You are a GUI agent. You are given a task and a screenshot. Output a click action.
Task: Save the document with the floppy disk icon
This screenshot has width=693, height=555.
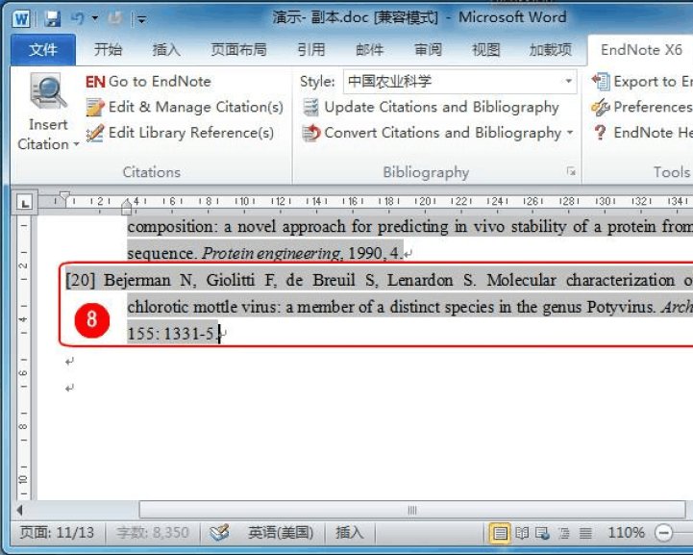(x=53, y=18)
